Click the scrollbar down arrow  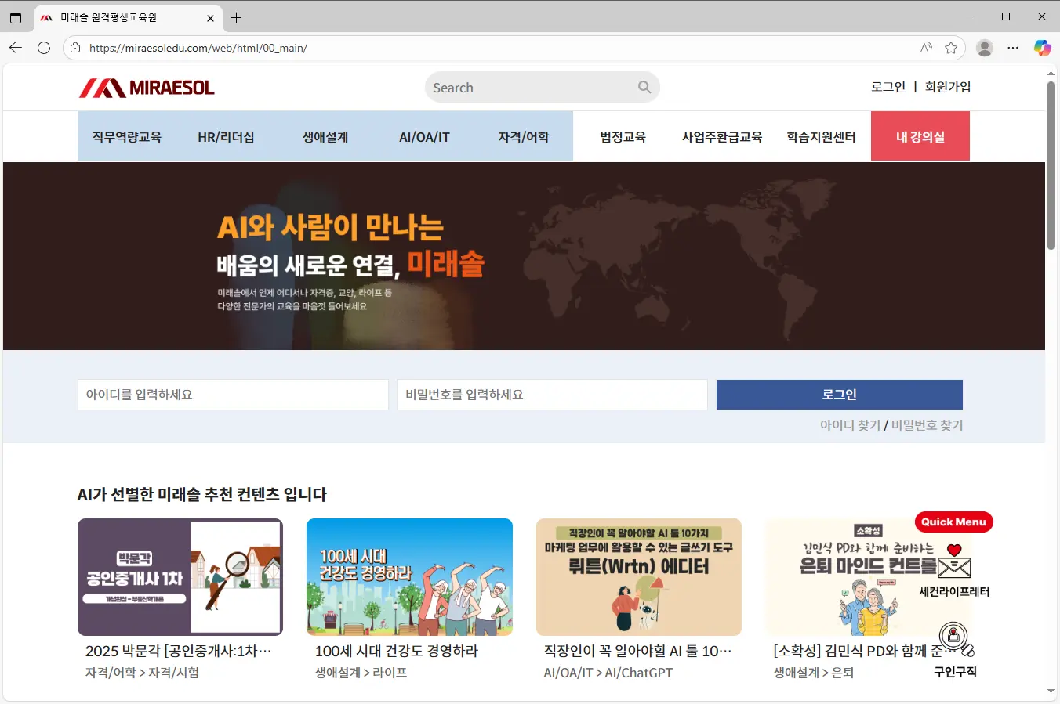coord(1051,691)
